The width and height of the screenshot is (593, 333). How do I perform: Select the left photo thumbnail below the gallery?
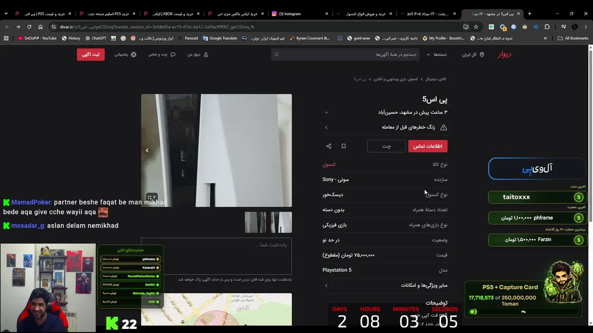pyautogui.click(x=255, y=222)
